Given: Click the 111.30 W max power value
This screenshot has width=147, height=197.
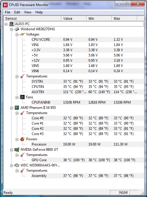Looking at the screenshot, I should click(x=121, y=144).
